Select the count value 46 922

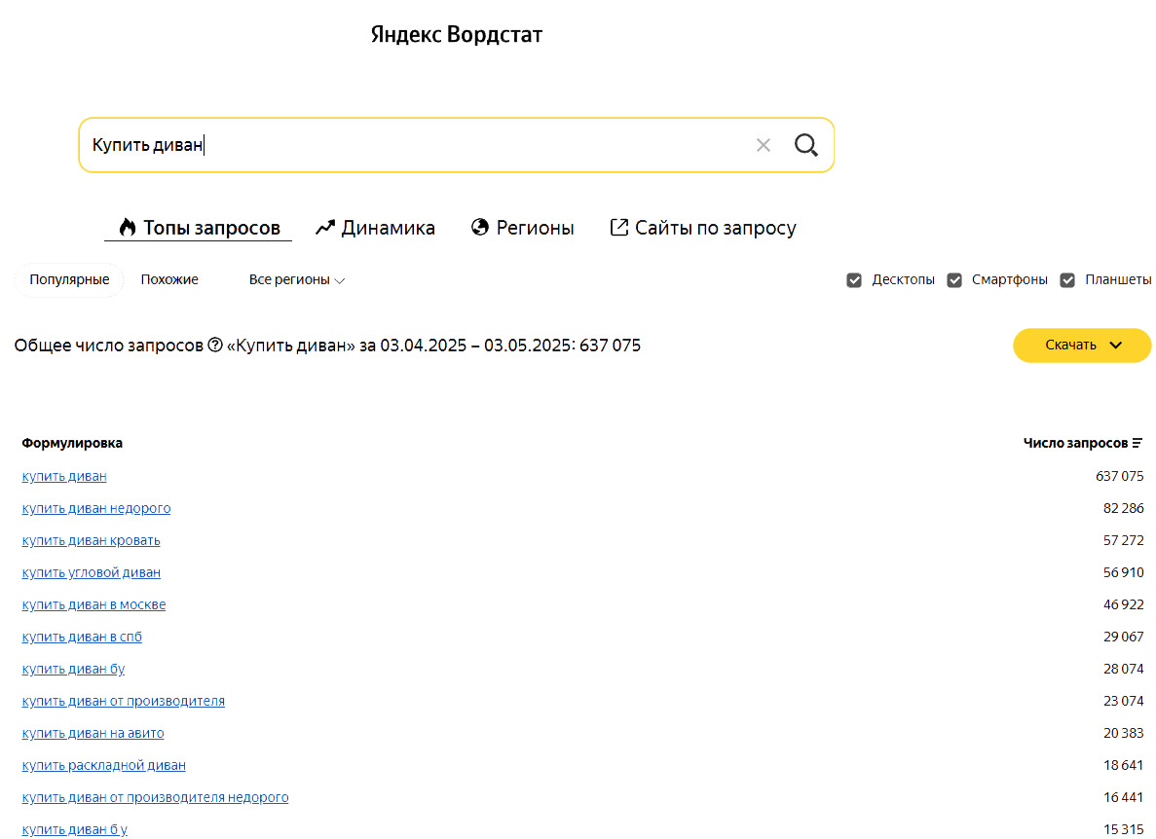pos(1124,604)
